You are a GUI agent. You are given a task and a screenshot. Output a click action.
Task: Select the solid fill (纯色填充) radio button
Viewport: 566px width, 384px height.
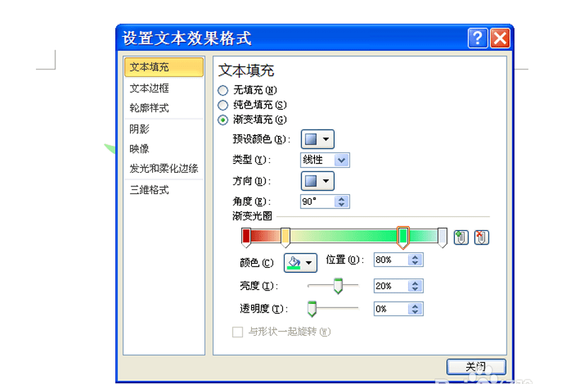point(223,105)
